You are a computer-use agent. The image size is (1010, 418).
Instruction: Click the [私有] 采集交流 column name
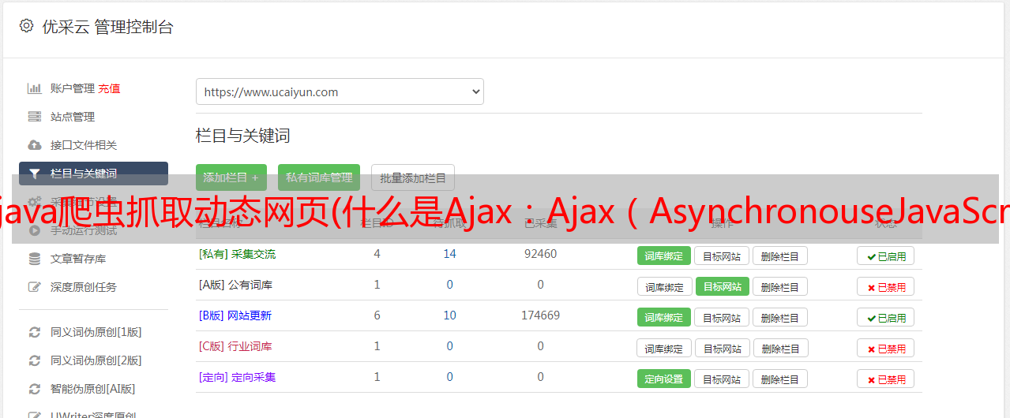(237, 254)
